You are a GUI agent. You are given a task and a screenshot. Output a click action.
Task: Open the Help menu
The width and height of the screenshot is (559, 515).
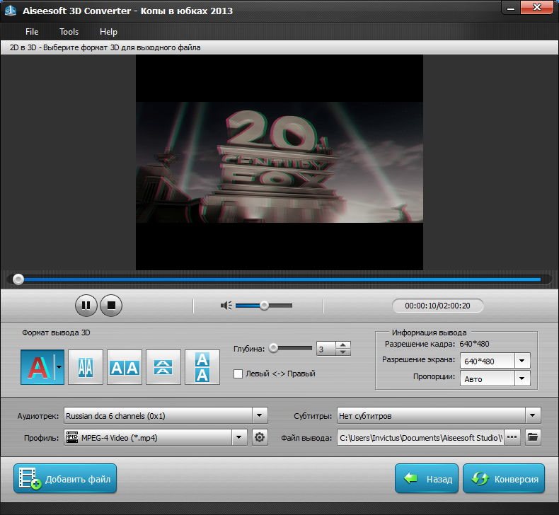(x=108, y=32)
